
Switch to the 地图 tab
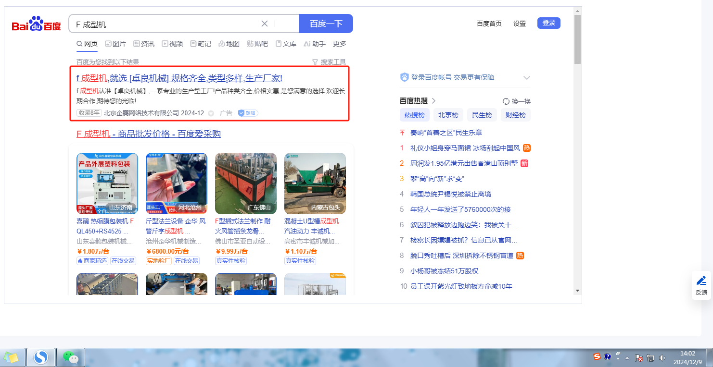229,44
